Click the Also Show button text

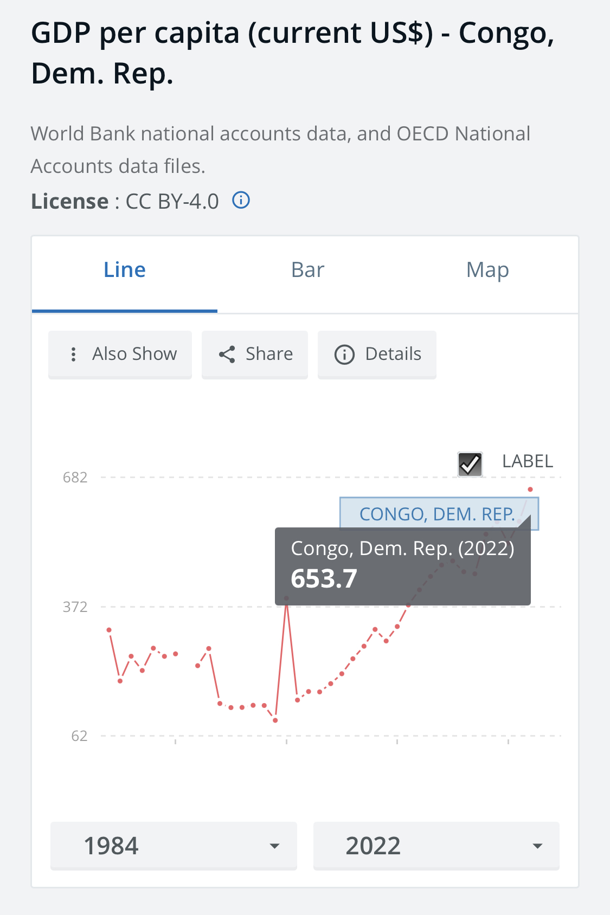pos(134,354)
